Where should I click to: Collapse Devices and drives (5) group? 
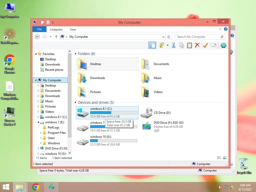pos(75,102)
